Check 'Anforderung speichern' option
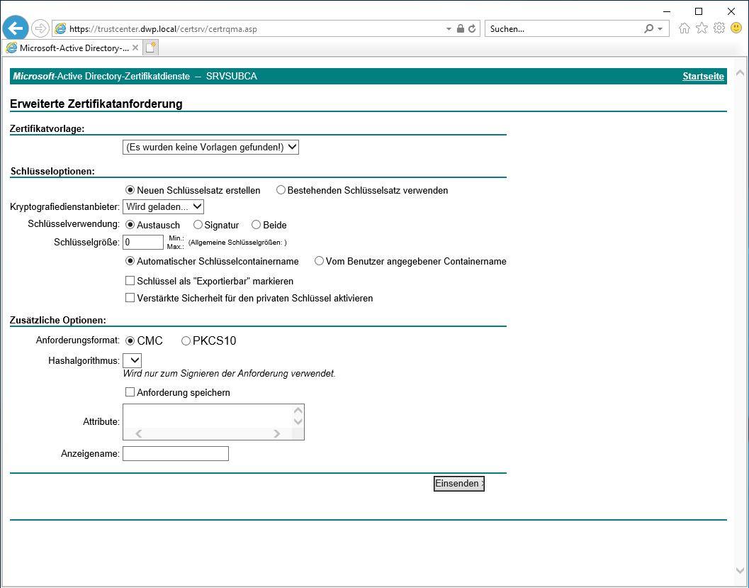 (130, 392)
